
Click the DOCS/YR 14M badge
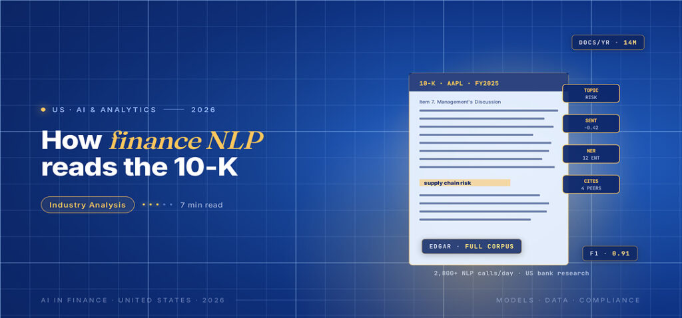tap(607, 43)
